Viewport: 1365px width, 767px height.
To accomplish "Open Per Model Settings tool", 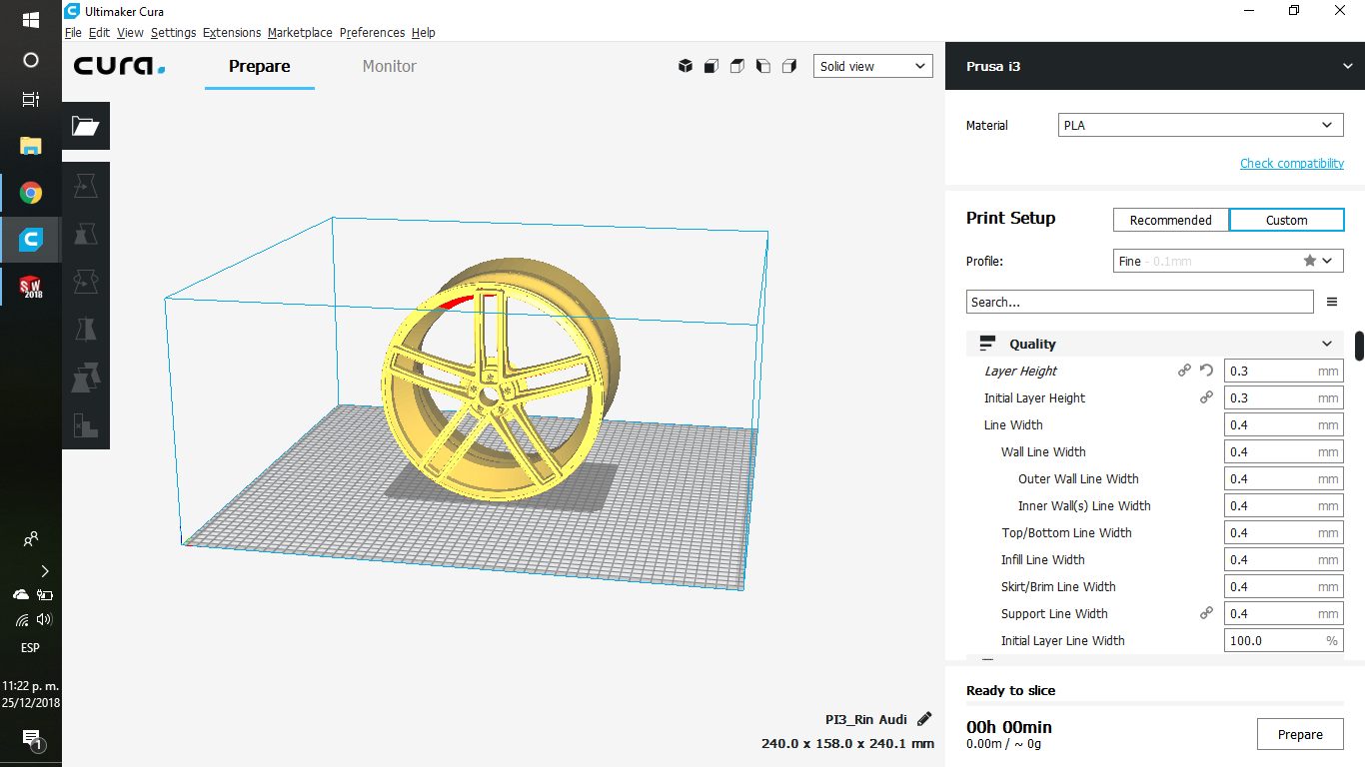I will tap(86, 379).
